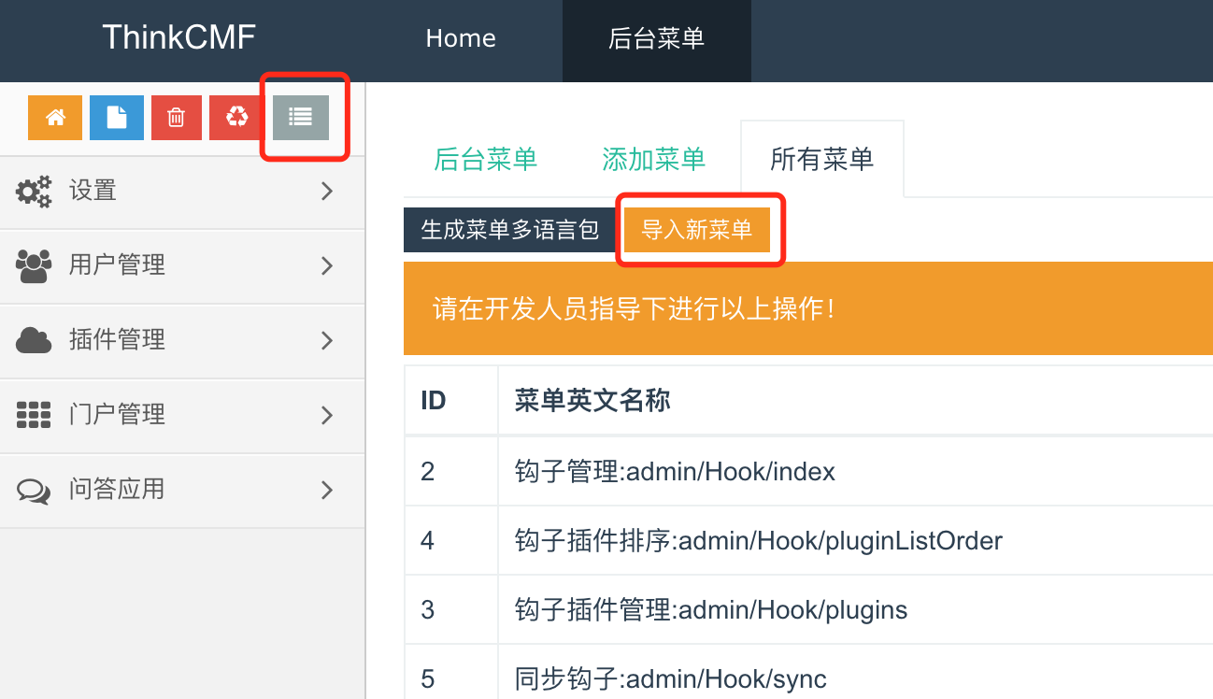This screenshot has height=699, width=1213.
Task: Switch to the Home top tab
Action: (461, 39)
